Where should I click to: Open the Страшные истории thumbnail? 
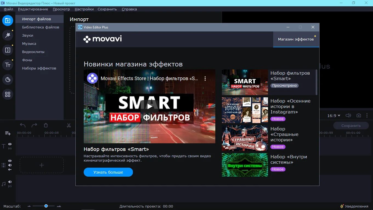pyautogui.click(x=245, y=138)
